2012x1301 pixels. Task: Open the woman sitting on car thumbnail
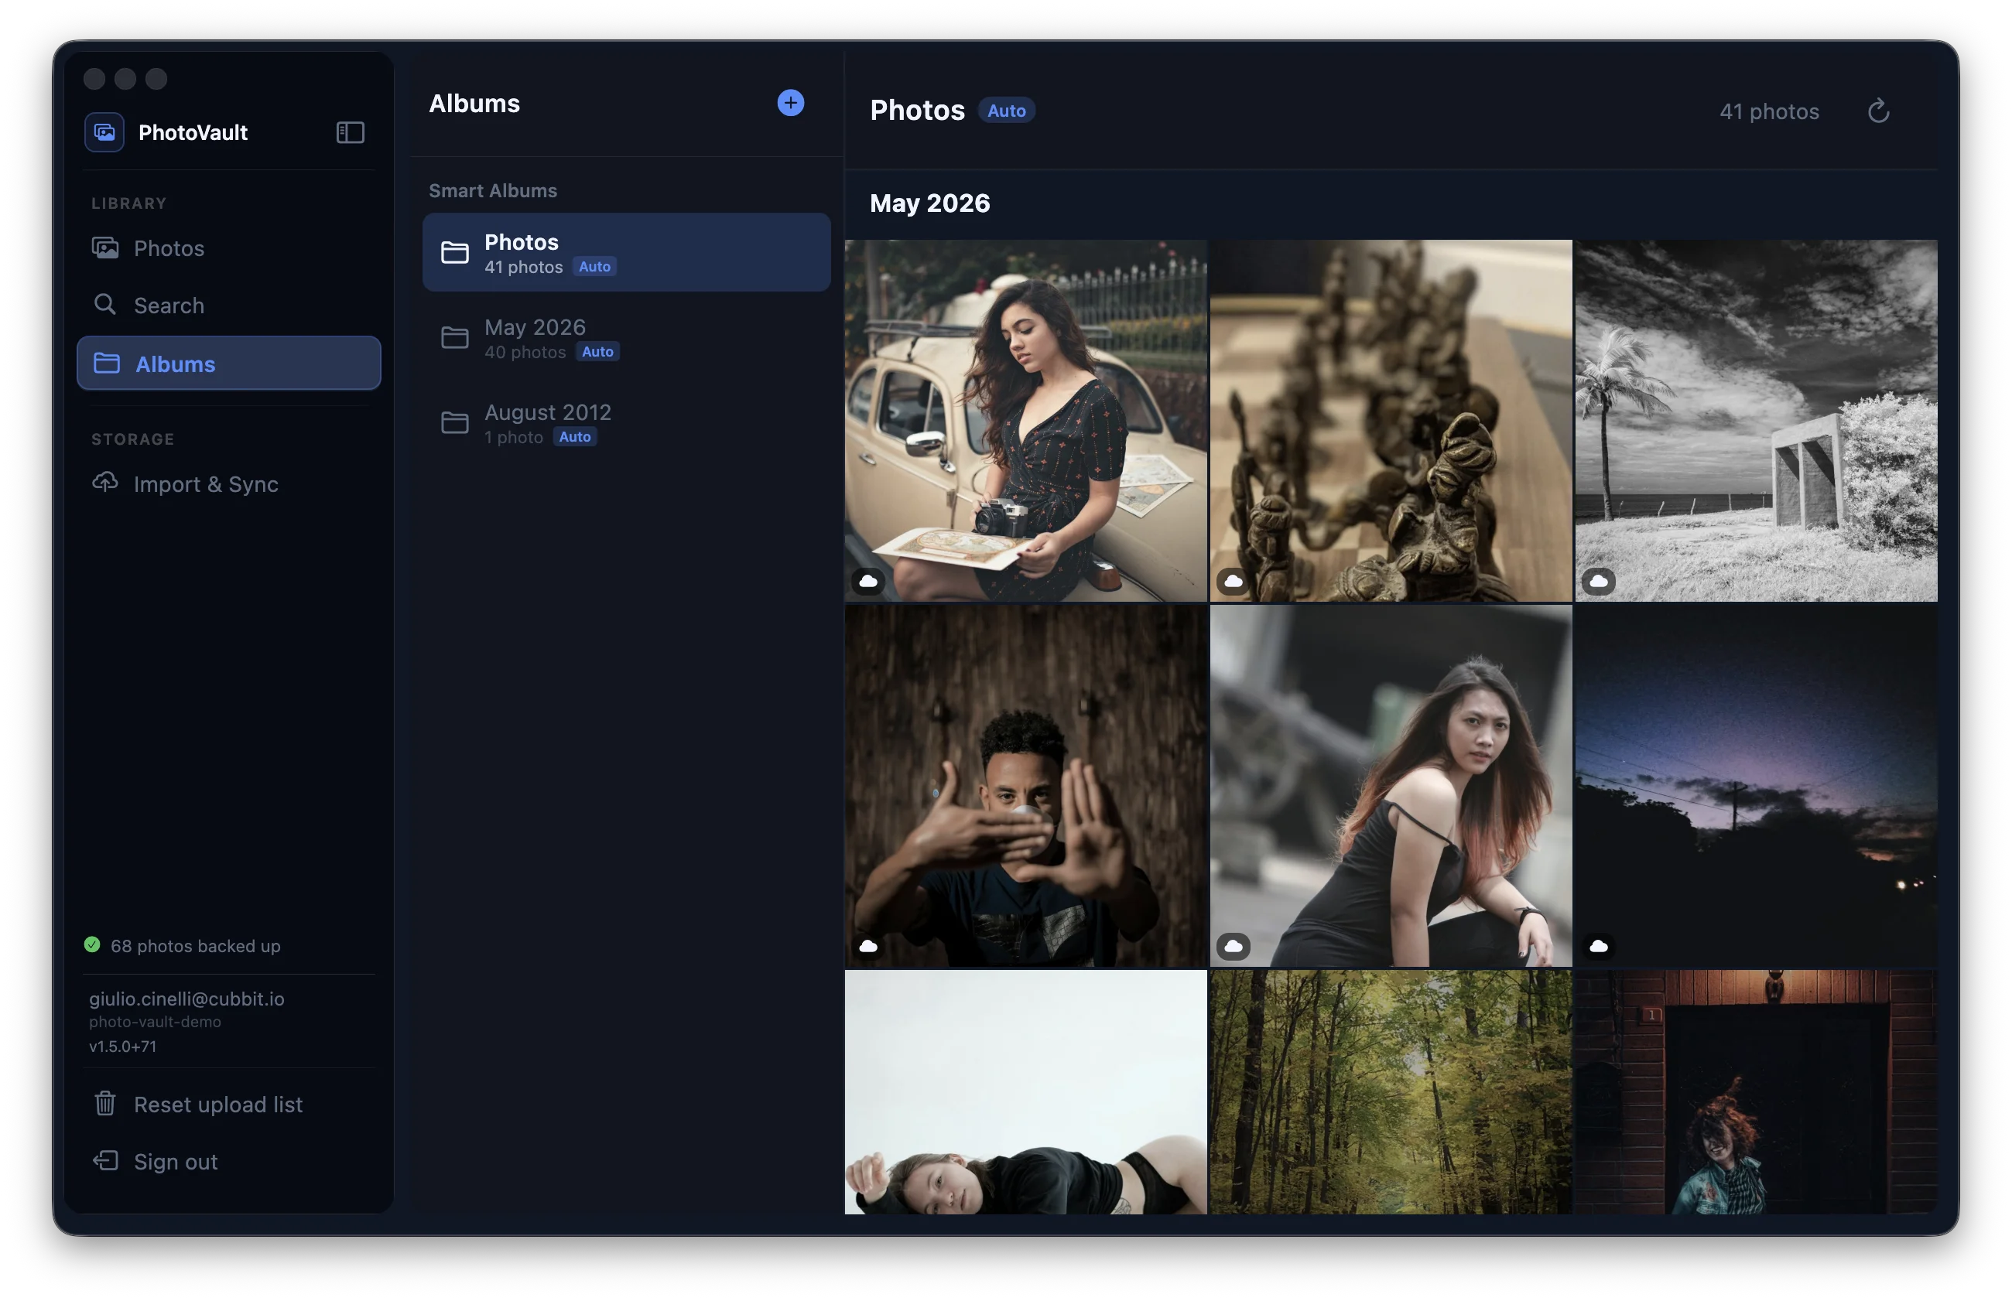tap(1025, 421)
